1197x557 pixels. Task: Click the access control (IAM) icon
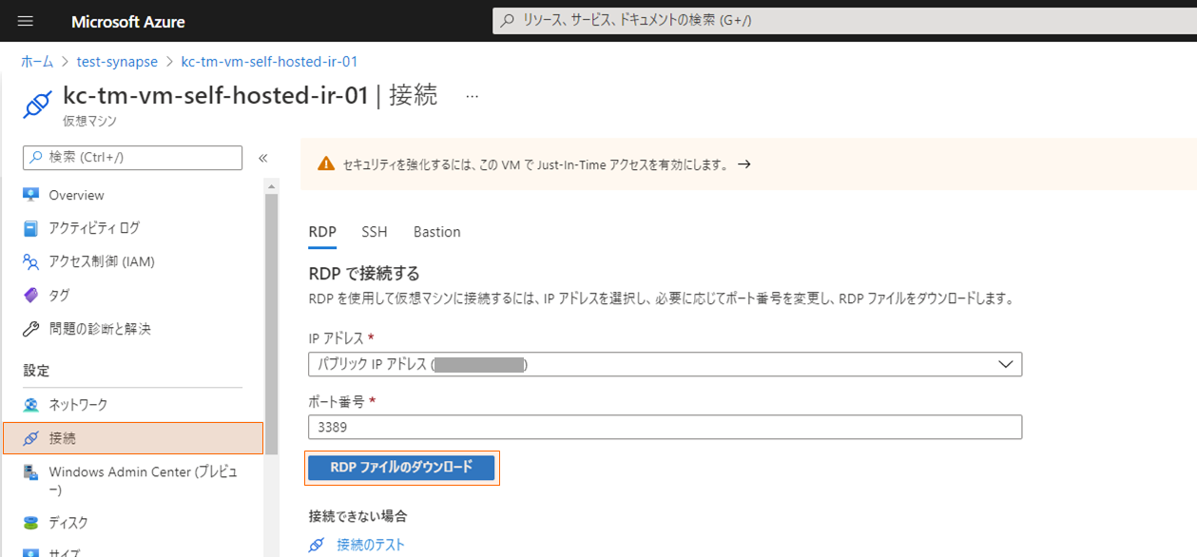pyautogui.click(x=31, y=261)
